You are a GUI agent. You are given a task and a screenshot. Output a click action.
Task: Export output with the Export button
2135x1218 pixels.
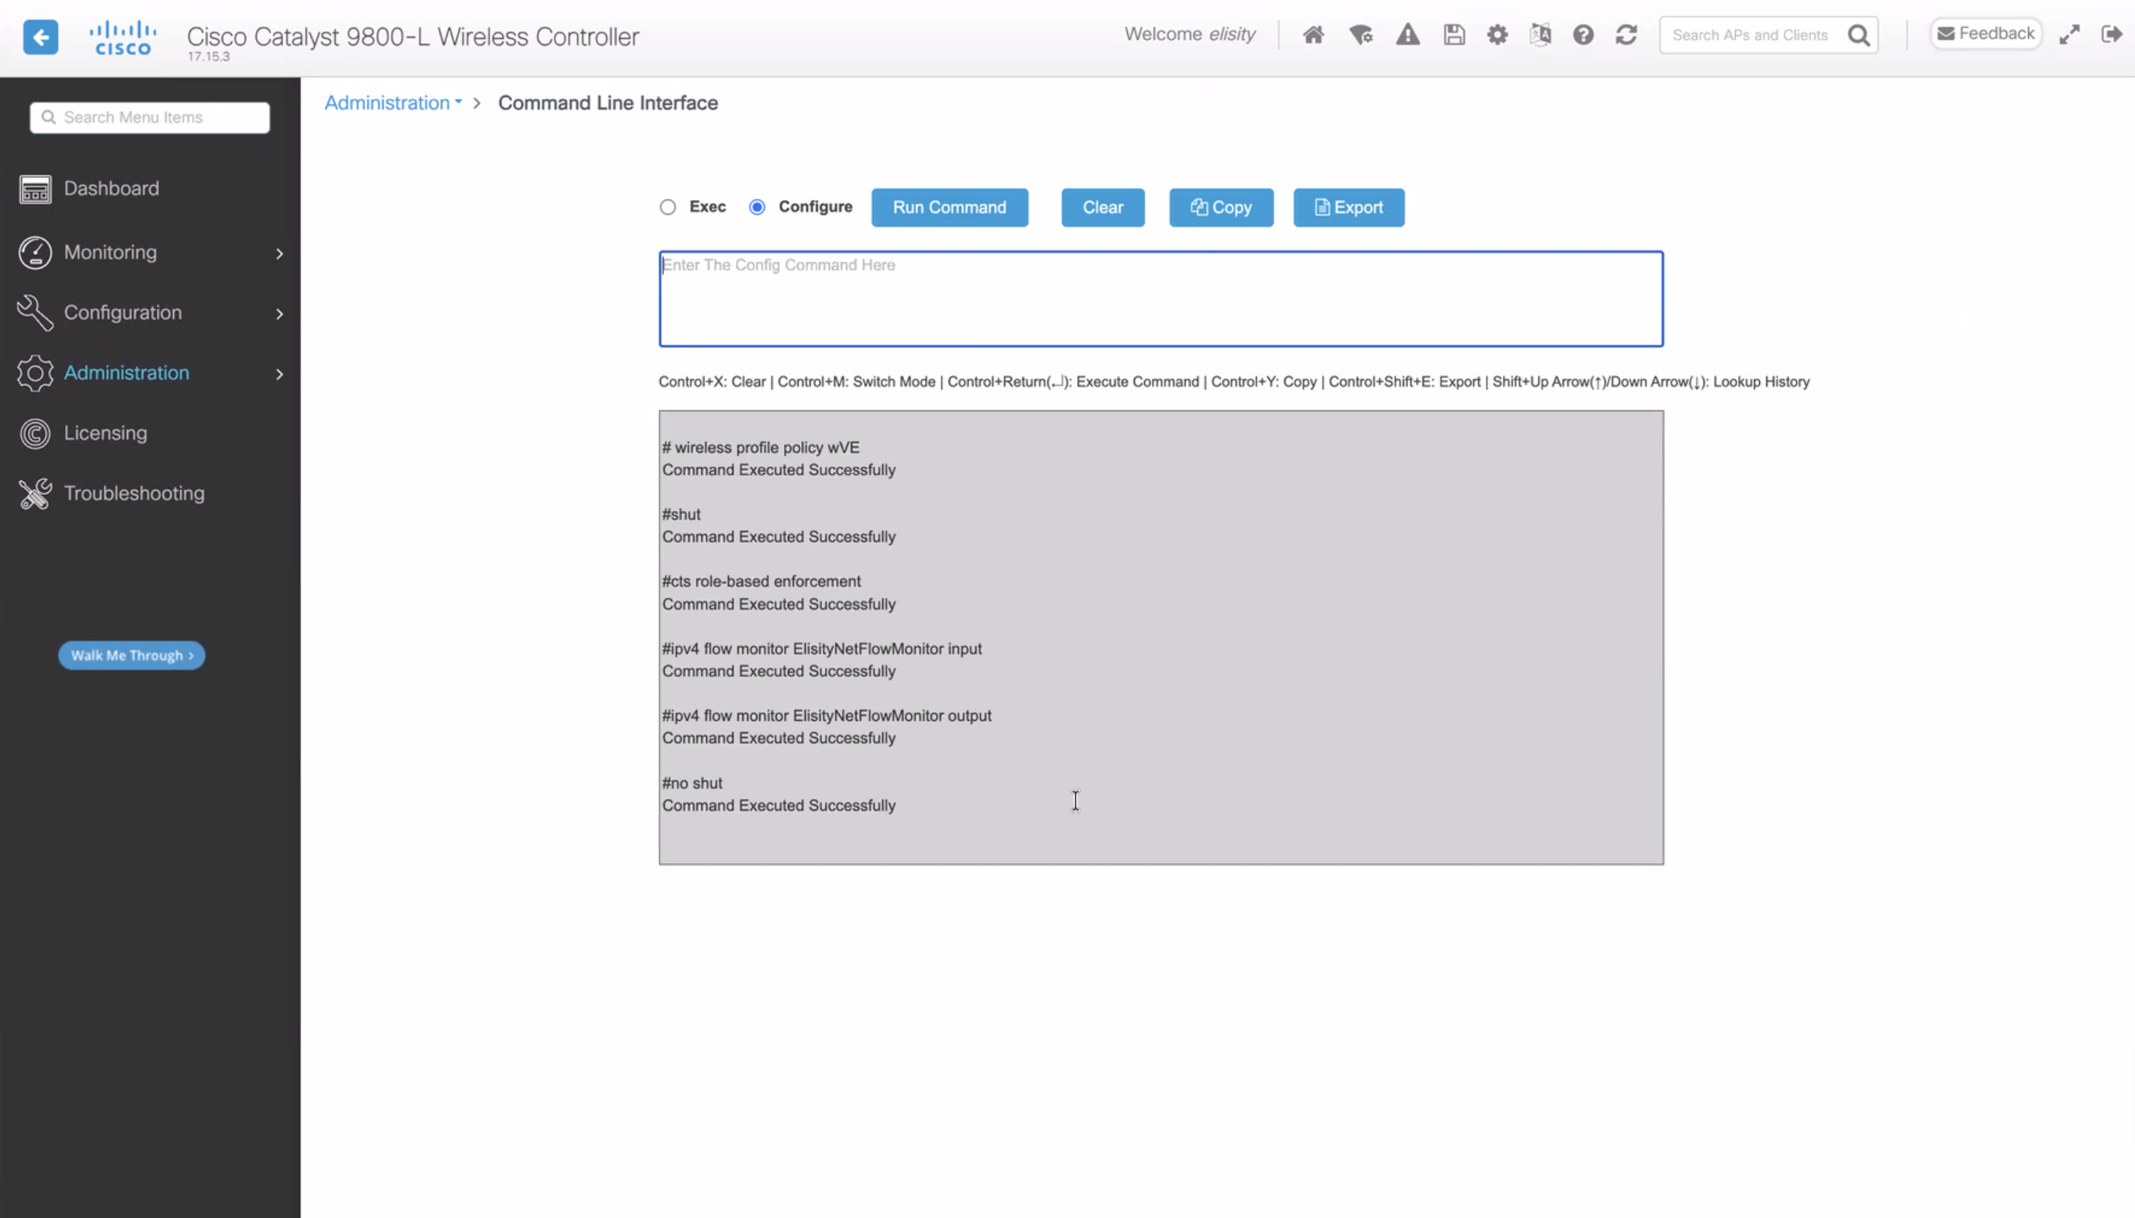tap(1349, 208)
